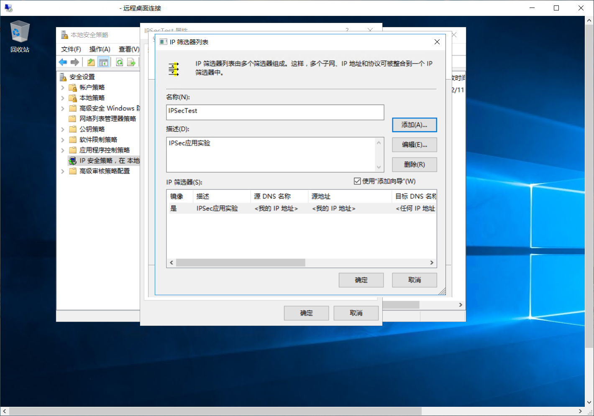
Task: Click the 公钥策略 folder icon
Action: pyautogui.click(x=73, y=129)
